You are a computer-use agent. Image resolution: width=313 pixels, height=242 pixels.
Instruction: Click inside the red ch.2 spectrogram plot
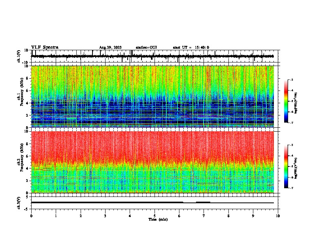click(152, 162)
